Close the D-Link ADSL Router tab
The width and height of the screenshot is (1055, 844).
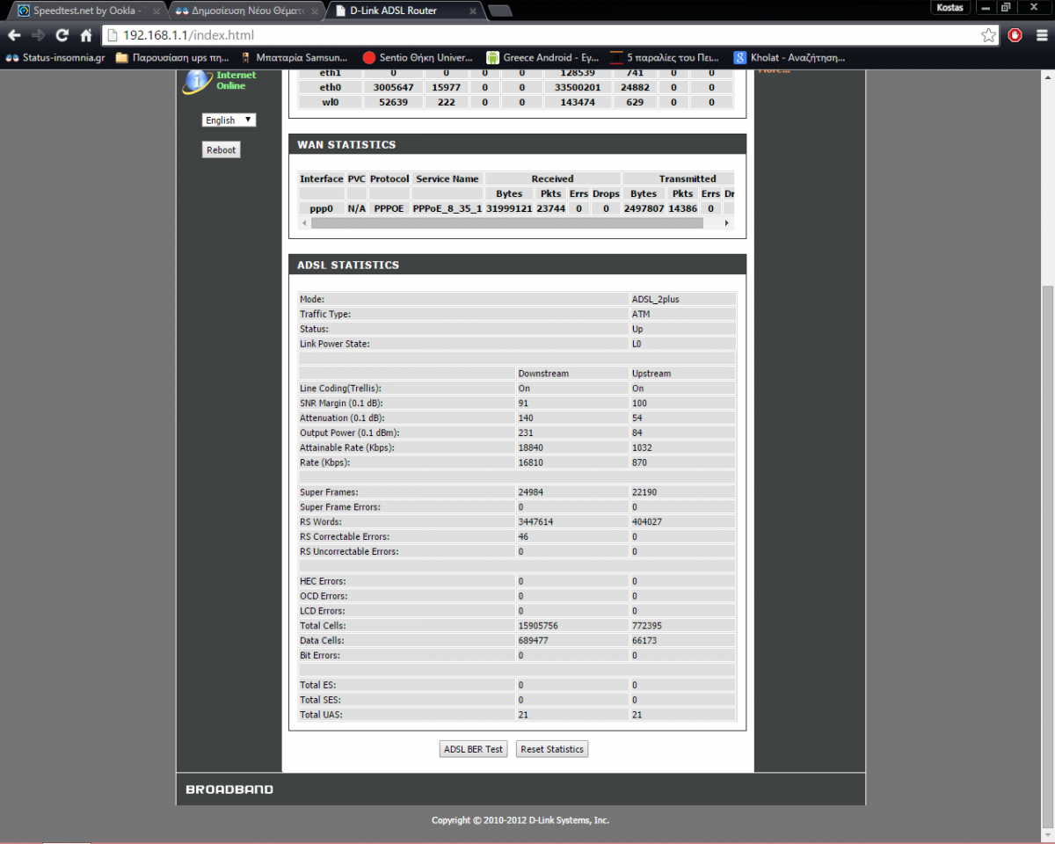(x=473, y=11)
